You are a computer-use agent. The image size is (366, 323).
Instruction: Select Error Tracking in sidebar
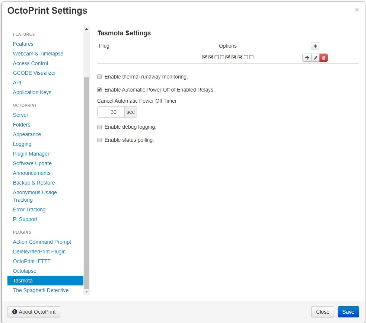click(x=29, y=210)
